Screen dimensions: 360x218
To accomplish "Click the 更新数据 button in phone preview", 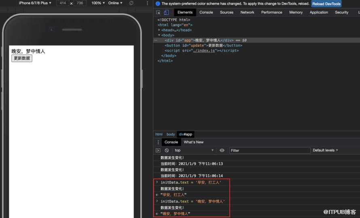I will (22, 58).
